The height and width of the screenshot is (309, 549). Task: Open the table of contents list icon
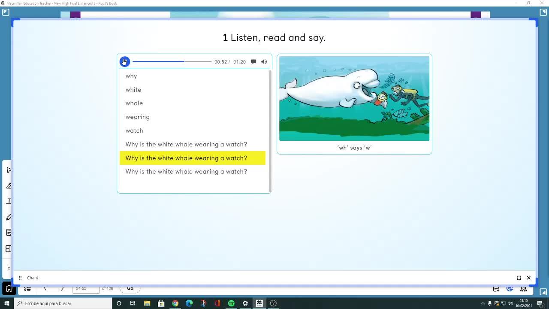pos(27,288)
